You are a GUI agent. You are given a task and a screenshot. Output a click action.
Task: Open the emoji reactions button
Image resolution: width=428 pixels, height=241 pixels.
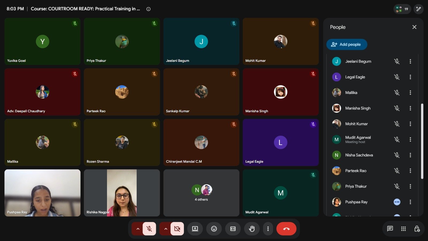[214, 229]
